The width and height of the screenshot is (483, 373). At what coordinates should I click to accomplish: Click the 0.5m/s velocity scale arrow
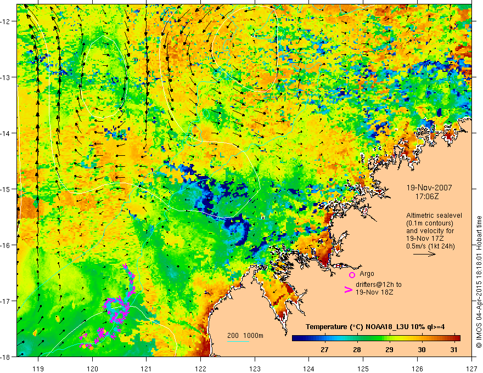[x=424, y=254]
